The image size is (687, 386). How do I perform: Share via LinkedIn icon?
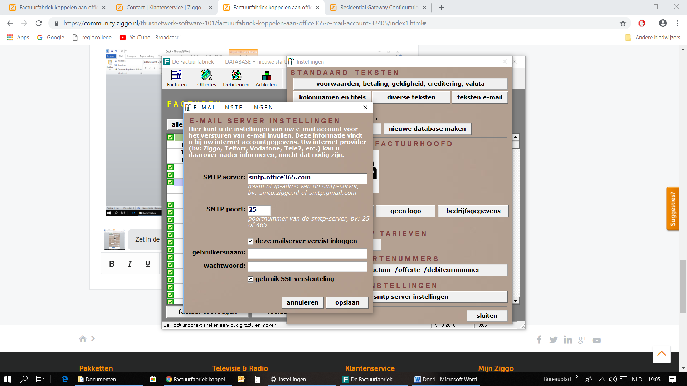point(568,340)
